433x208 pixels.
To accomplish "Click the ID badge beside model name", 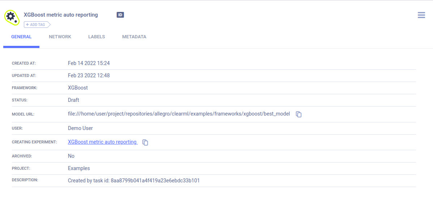I will (120, 15).
